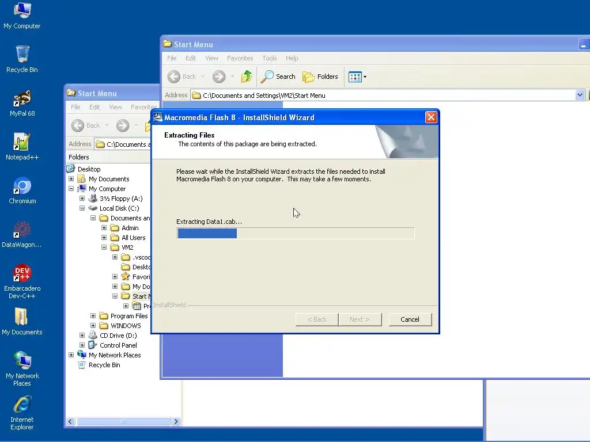The width and height of the screenshot is (590, 442).
Task: Click the folder tree horizontal scrollbar thumb
Action: (123, 422)
